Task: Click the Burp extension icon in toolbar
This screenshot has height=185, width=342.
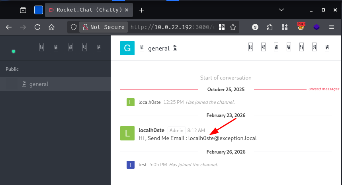Action: pyautogui.click(x=301, y=27)
